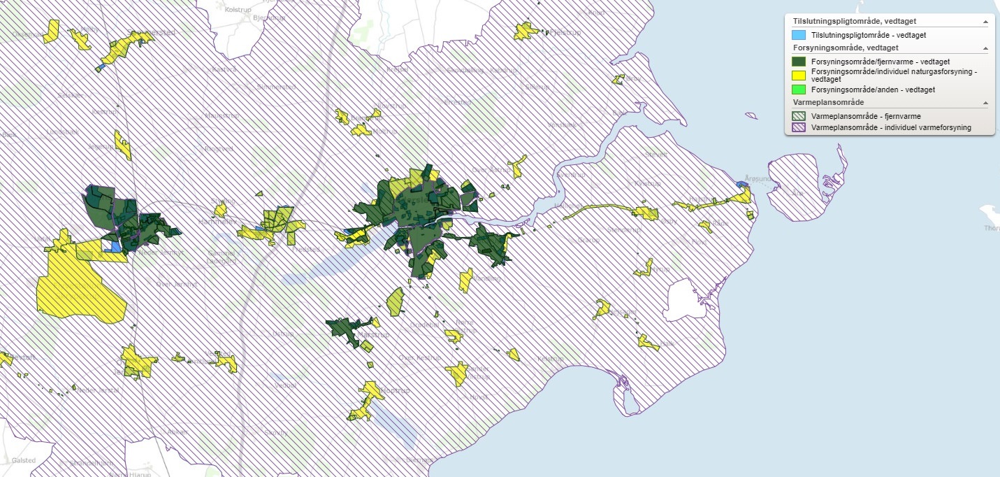Click the Forsyningsområde, vedtaget section header

coord(846,48)
